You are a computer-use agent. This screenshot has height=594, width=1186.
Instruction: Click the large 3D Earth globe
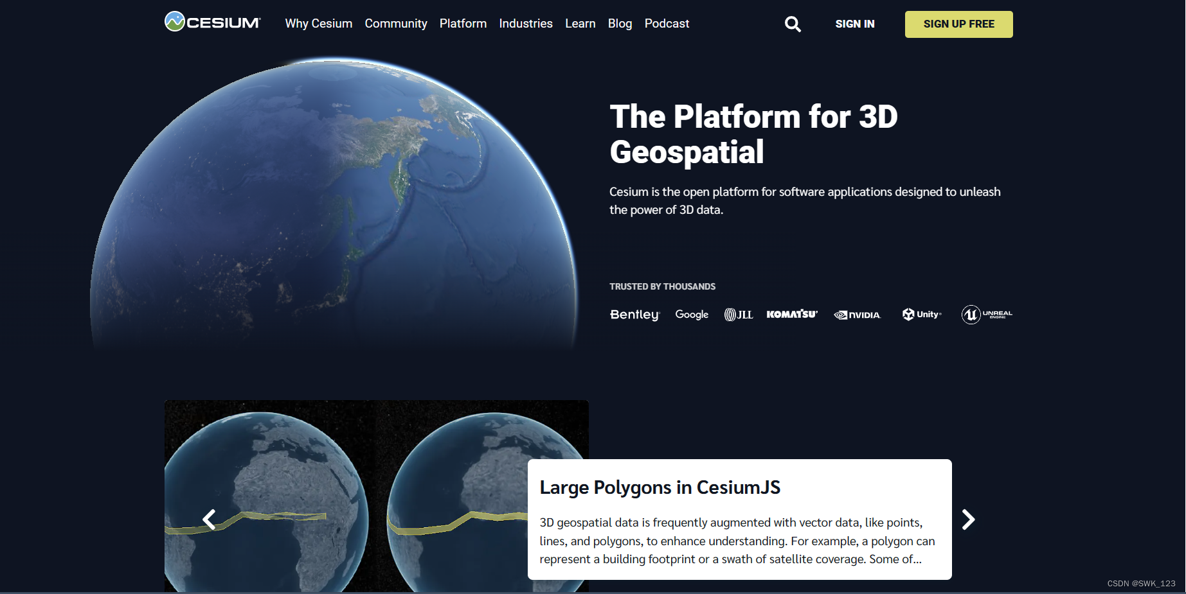[334, 204]
